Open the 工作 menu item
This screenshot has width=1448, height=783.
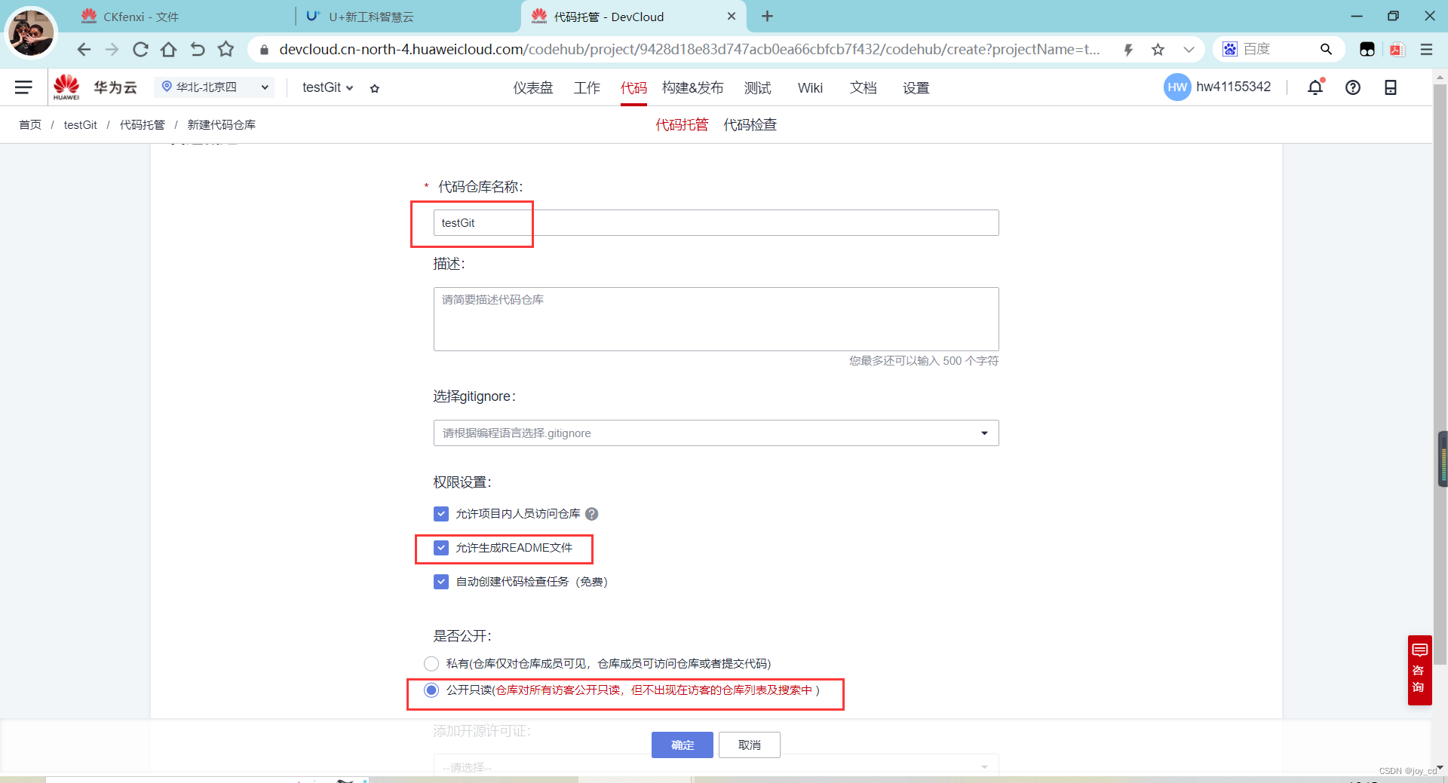coord(587,88)
